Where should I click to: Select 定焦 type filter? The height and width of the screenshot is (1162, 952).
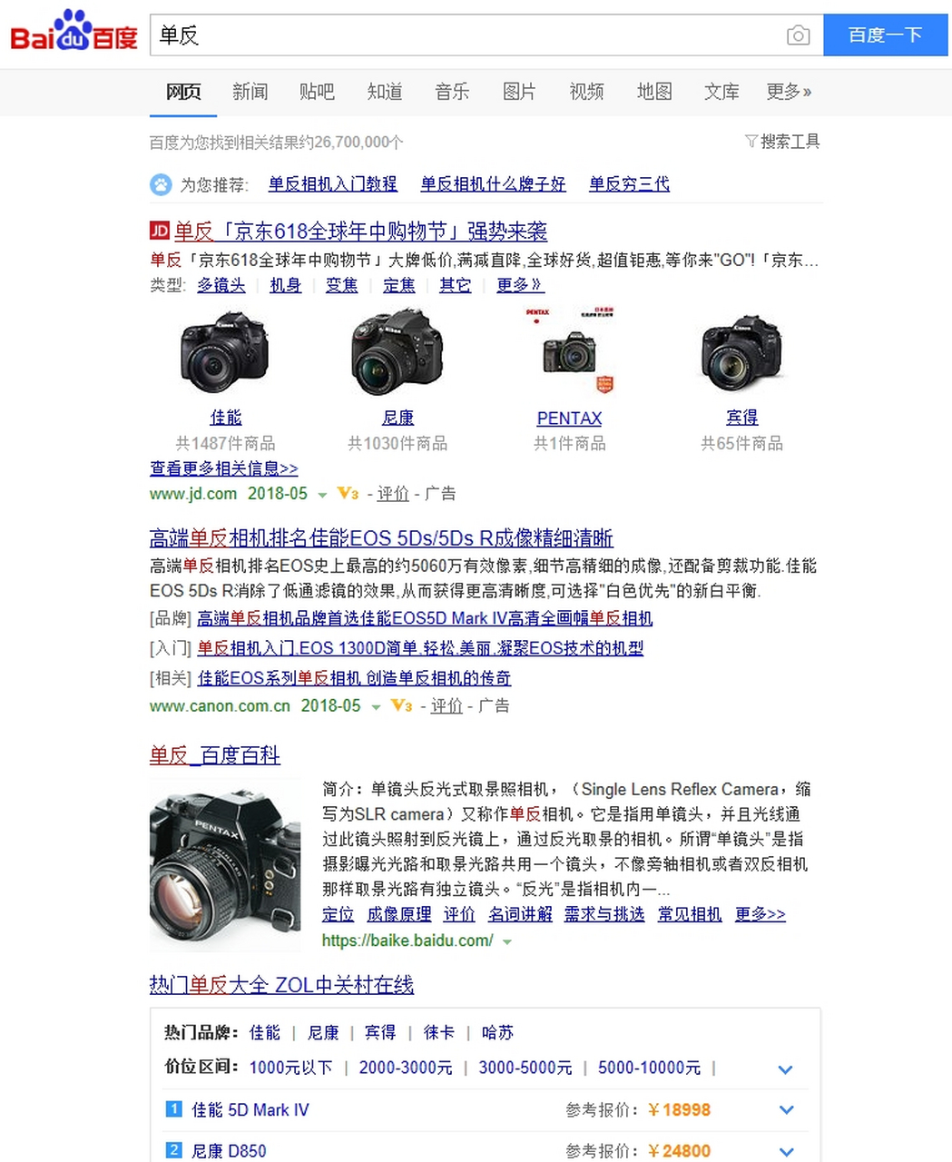[x=398, y=285]
